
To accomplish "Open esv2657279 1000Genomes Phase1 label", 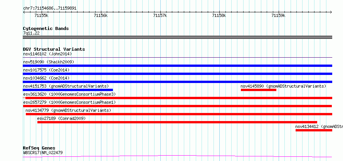I will [x=69, y=102].
